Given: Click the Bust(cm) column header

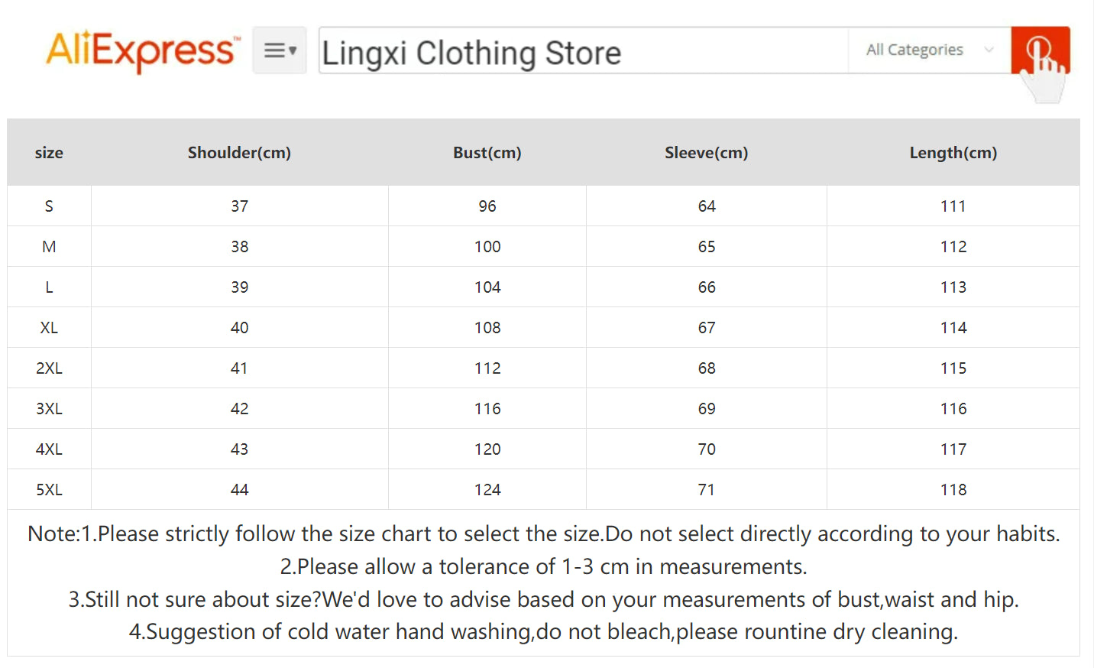Looking at the screenshot, I should pyautogui.click(x=487, y=152).
